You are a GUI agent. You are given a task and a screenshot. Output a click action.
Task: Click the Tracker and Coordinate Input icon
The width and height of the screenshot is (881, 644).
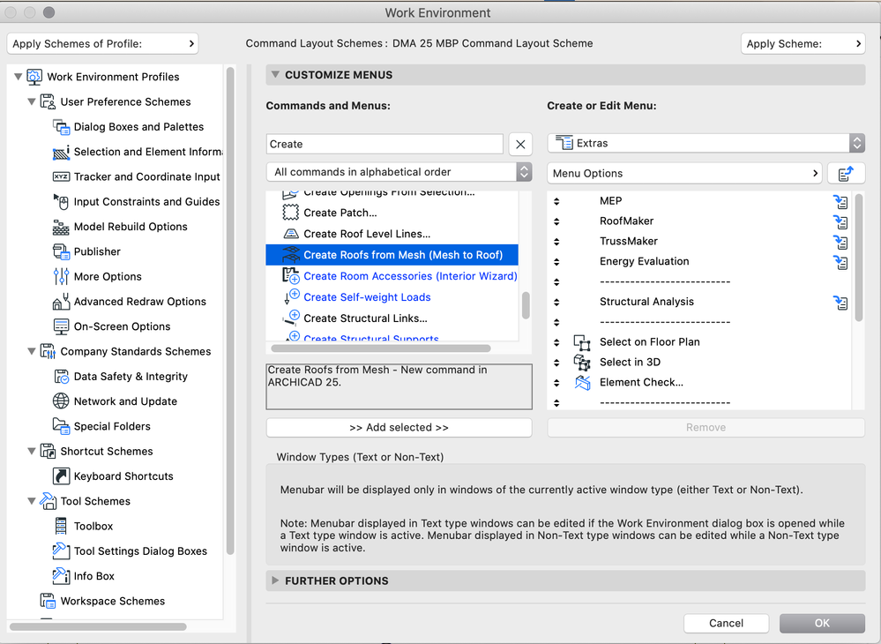61,176
